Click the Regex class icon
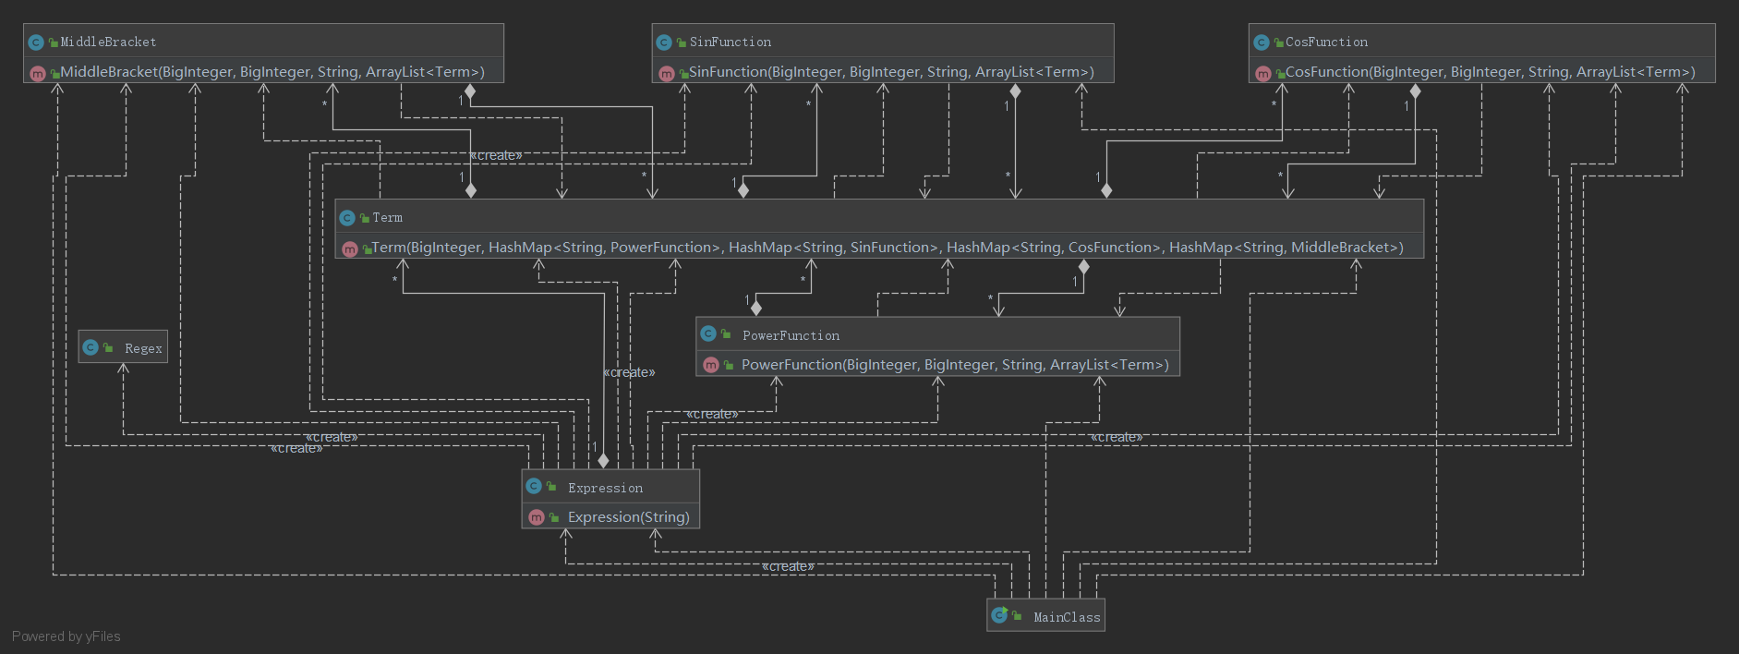The height and width of the screenshot is (654, 1739). point(91,347)
